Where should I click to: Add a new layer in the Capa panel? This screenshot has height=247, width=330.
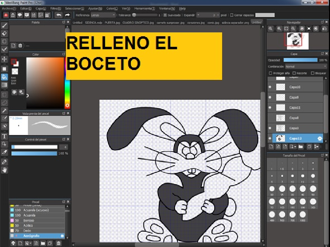click(271, 147)
